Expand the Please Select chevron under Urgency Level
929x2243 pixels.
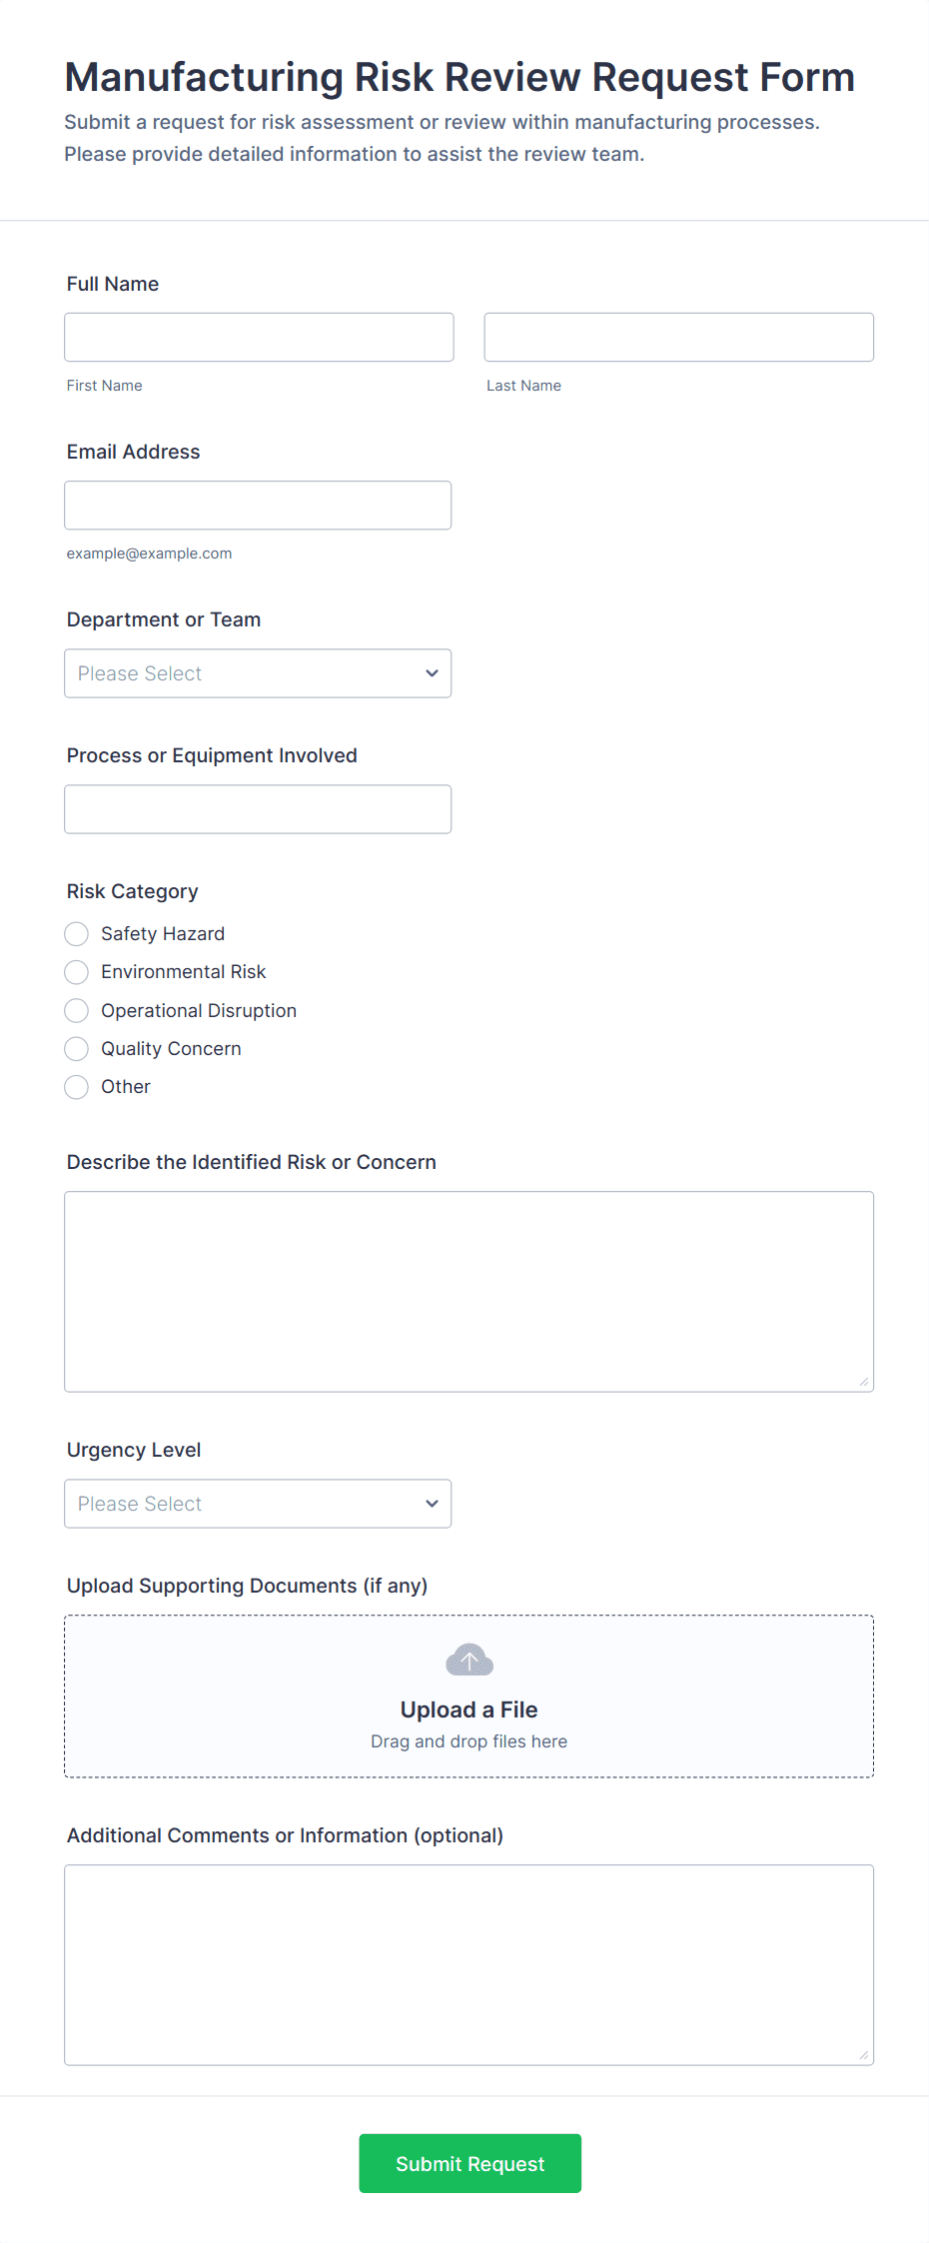click(432, 1503)
